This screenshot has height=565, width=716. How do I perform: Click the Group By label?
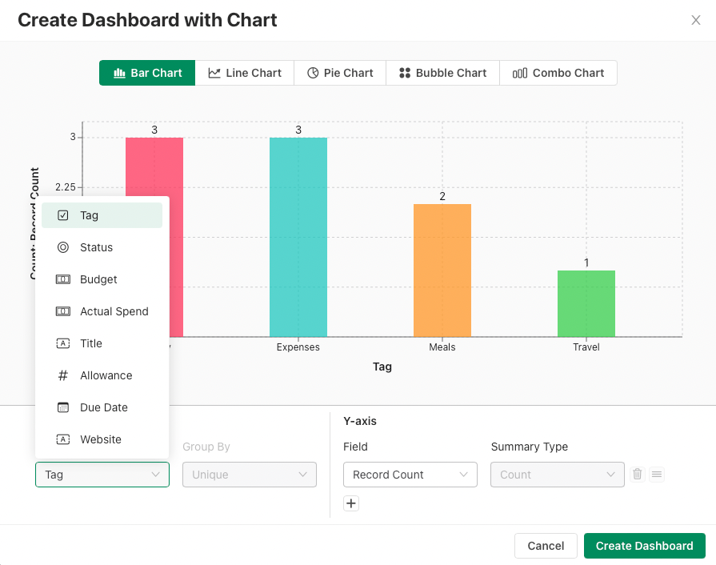206,447
